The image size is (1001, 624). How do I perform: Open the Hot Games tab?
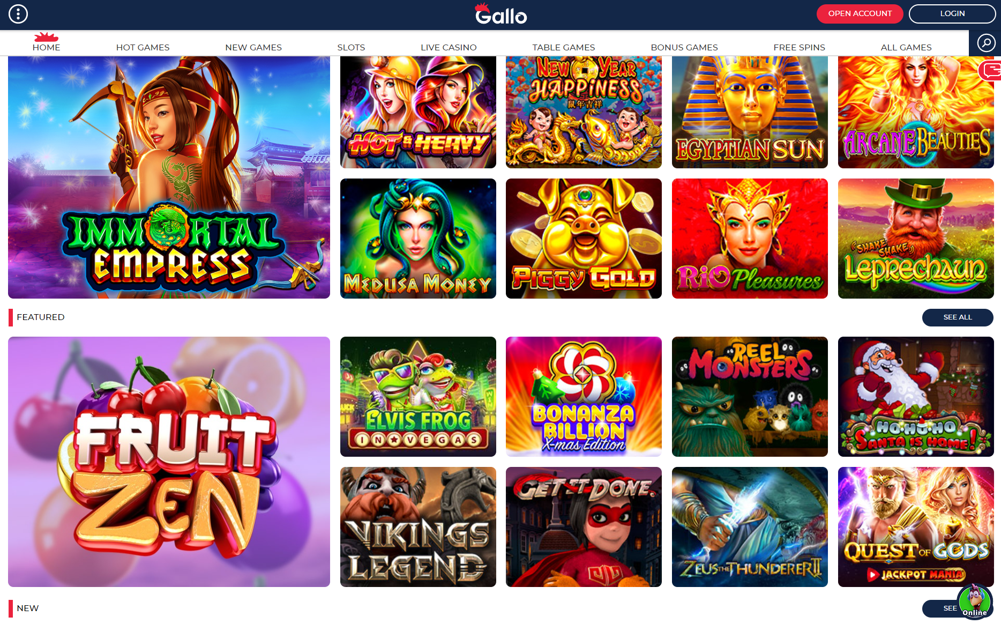143,47
